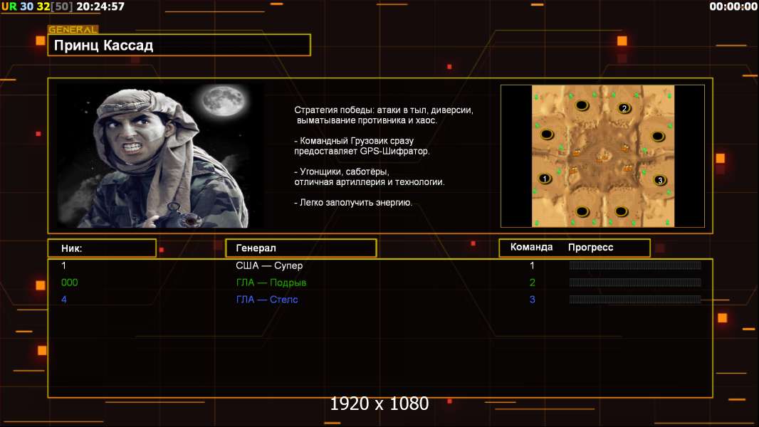Click start position 1 on the minimap
This screenshot has height=427, width=759.
545,179
